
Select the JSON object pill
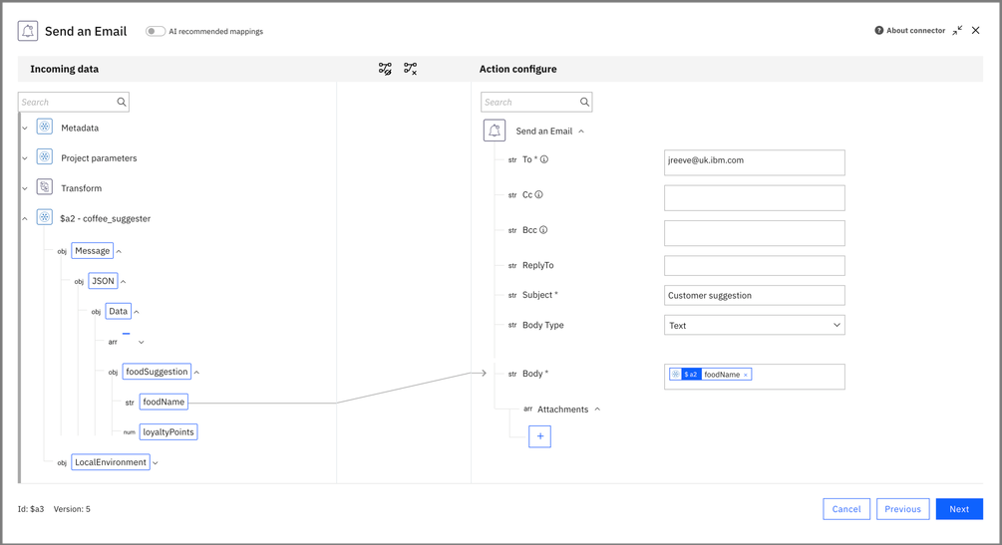pyautogui.click(x=103, y=281)
